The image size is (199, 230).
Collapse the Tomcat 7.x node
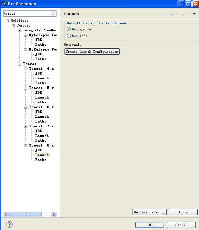click(25, 126)
